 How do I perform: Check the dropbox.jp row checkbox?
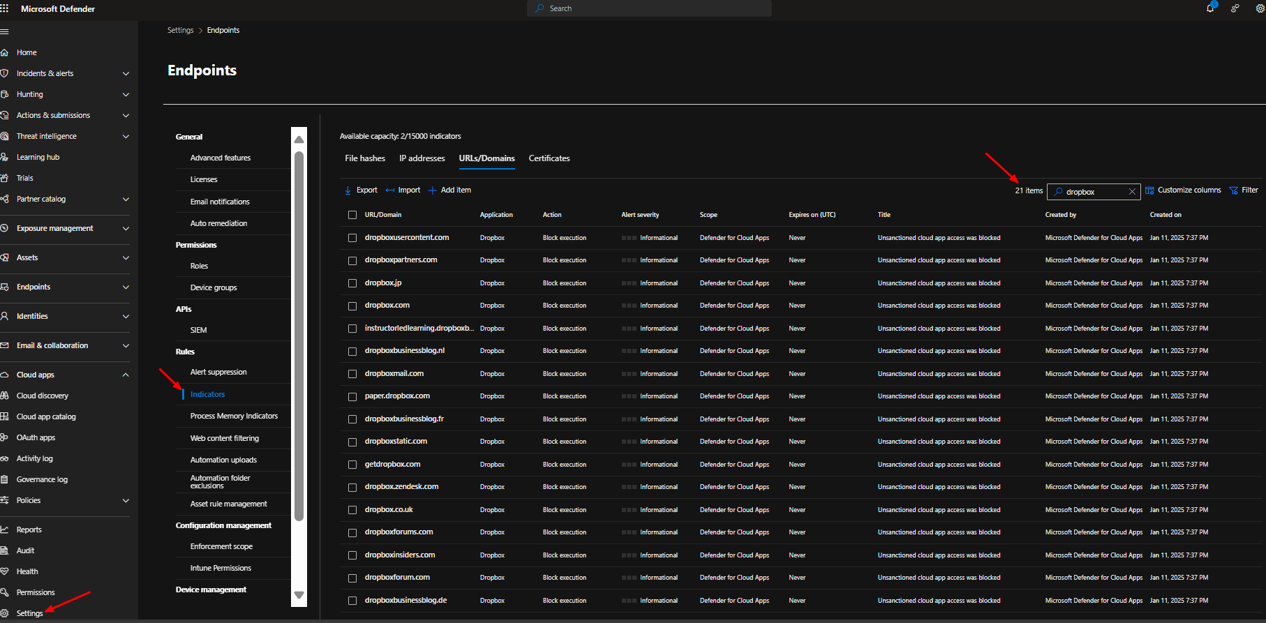point(352,283)
